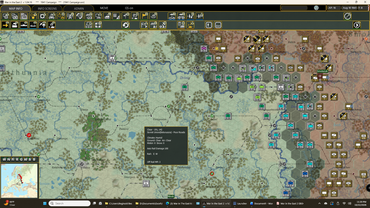The height and width of the screenshot is (208, 370).
Task: Click the highlighted stacked-windows icon
Action: coord(24,16)
